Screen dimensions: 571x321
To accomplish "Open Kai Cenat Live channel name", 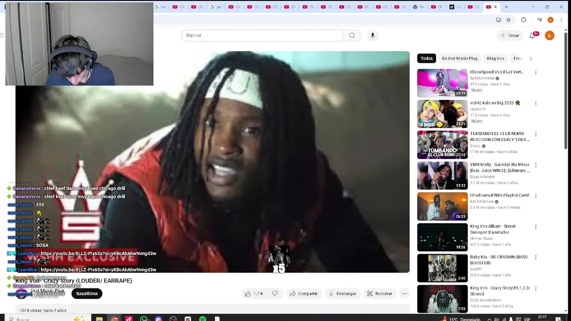I will click(482, 202).
